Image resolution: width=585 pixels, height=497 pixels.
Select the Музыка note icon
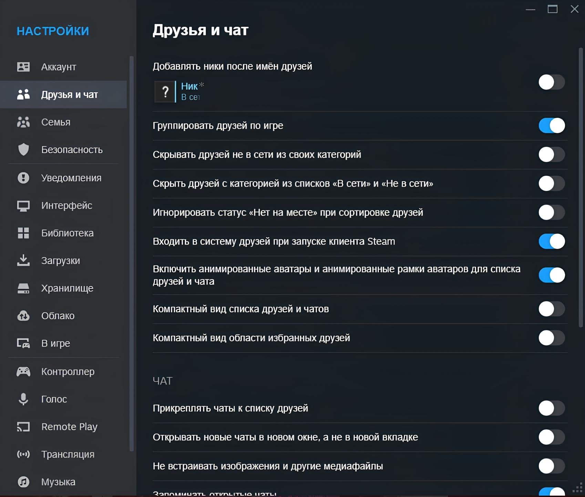23,482
